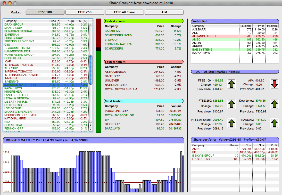Select the FTSE All Share market button
The height and width of the screenshot is (195, 282).
pos(125,12)
